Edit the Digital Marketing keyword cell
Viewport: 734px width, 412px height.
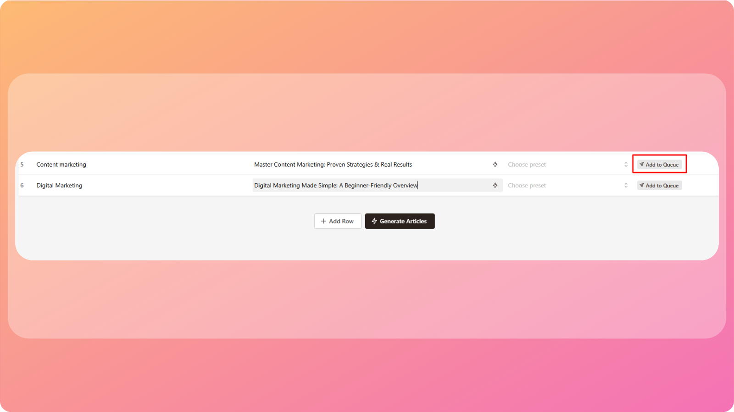(60, 185)
